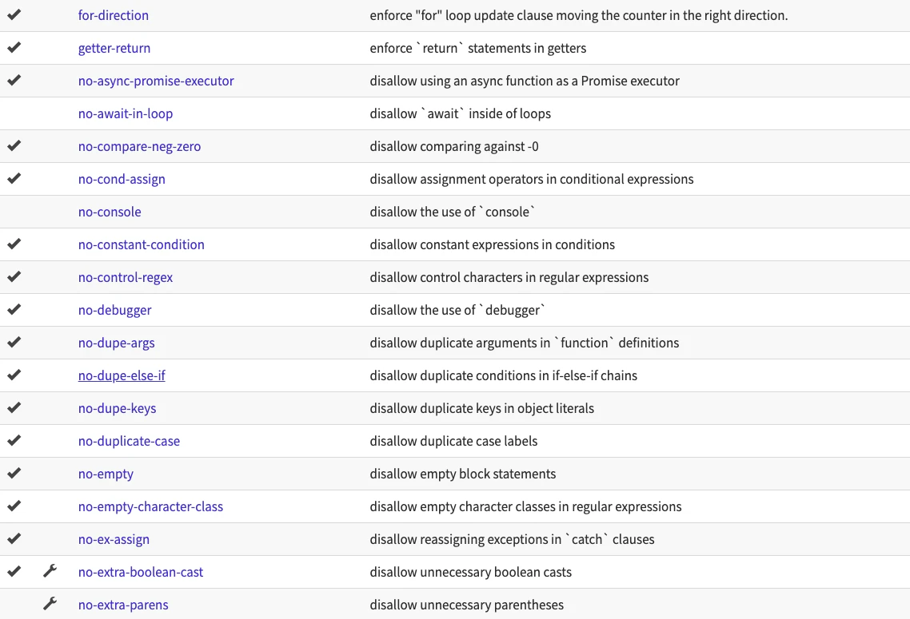Follow the no-control-regex link
The height and width of the screenshot is (619, 910).
(x=126, y=277)
